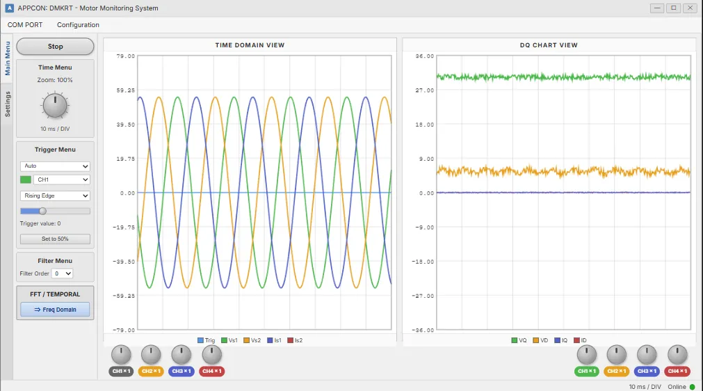Screen dimensions: 703x391
Task: Click the time domain CH4 knob
Action: [211, 355]
